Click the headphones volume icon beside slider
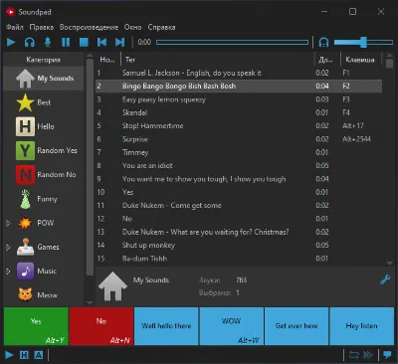 click(x=323, y=42)
